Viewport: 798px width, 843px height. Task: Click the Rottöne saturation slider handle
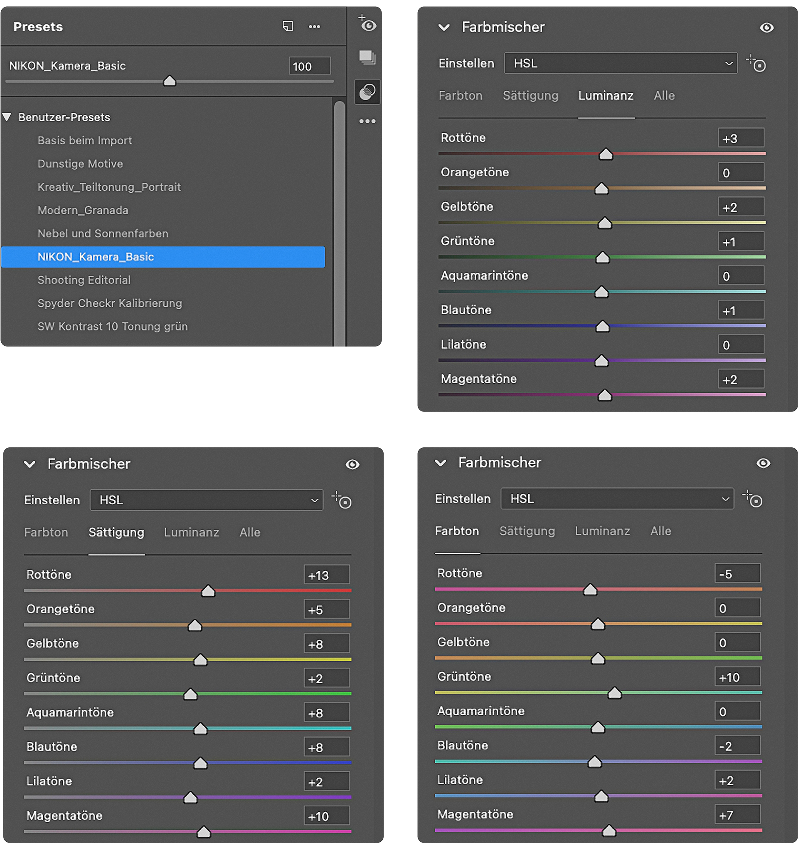pyautogui.click(x=208, y=591)
